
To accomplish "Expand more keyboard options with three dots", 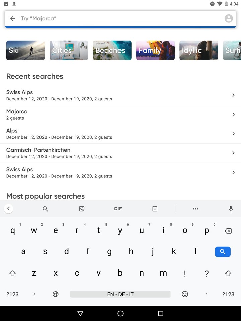I will click(x=195, y=209).
